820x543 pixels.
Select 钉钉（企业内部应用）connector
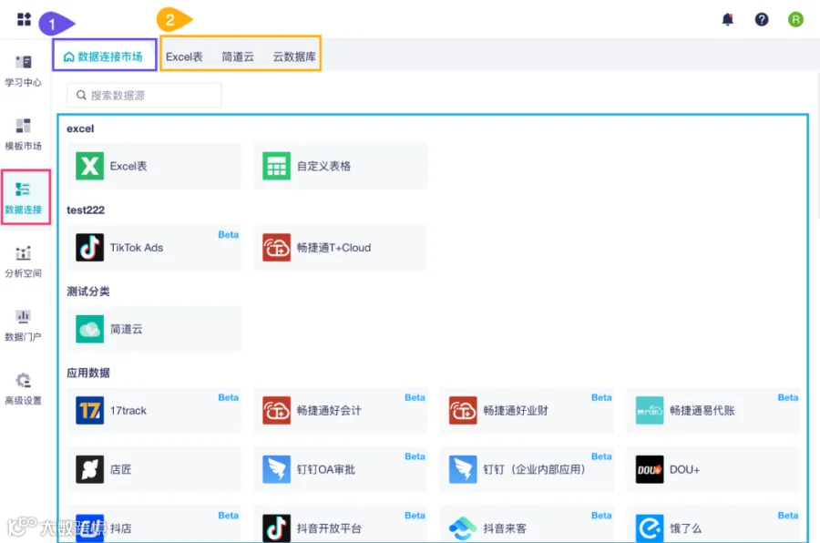pyautogui.click(x=527, y=469)
